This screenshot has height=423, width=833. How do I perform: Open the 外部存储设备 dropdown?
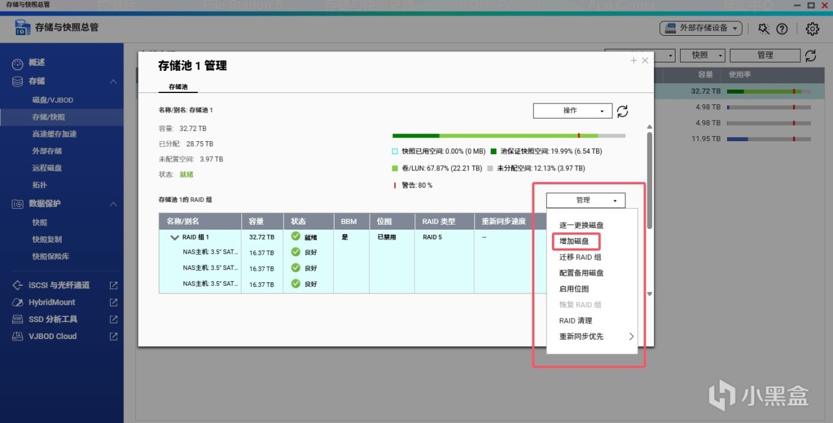[x=701, y=28]
